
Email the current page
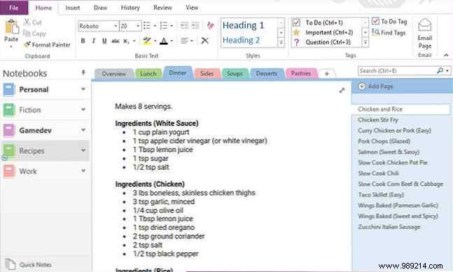[x=425, y=34]
